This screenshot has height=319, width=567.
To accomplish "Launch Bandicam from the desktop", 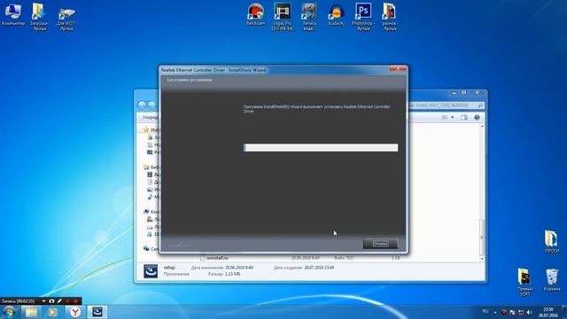I will click(255, 14).
